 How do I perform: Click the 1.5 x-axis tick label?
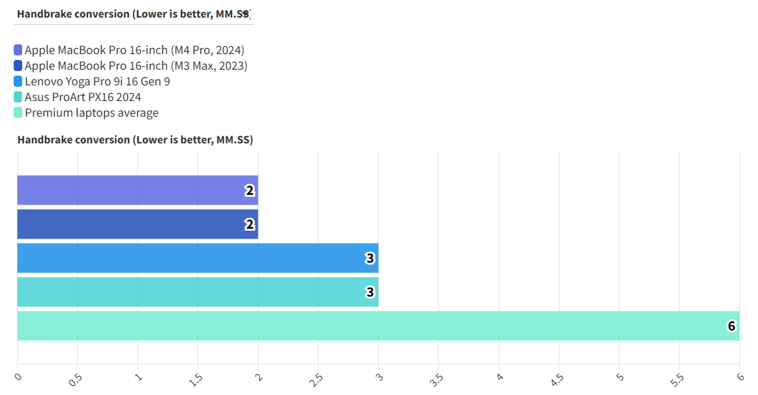tap(196, 379)
